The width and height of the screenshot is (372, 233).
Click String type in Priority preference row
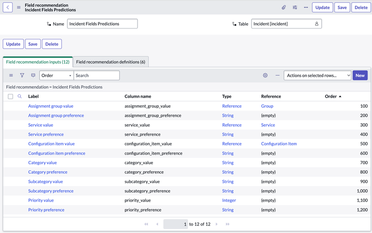click(x=228, y=210)
